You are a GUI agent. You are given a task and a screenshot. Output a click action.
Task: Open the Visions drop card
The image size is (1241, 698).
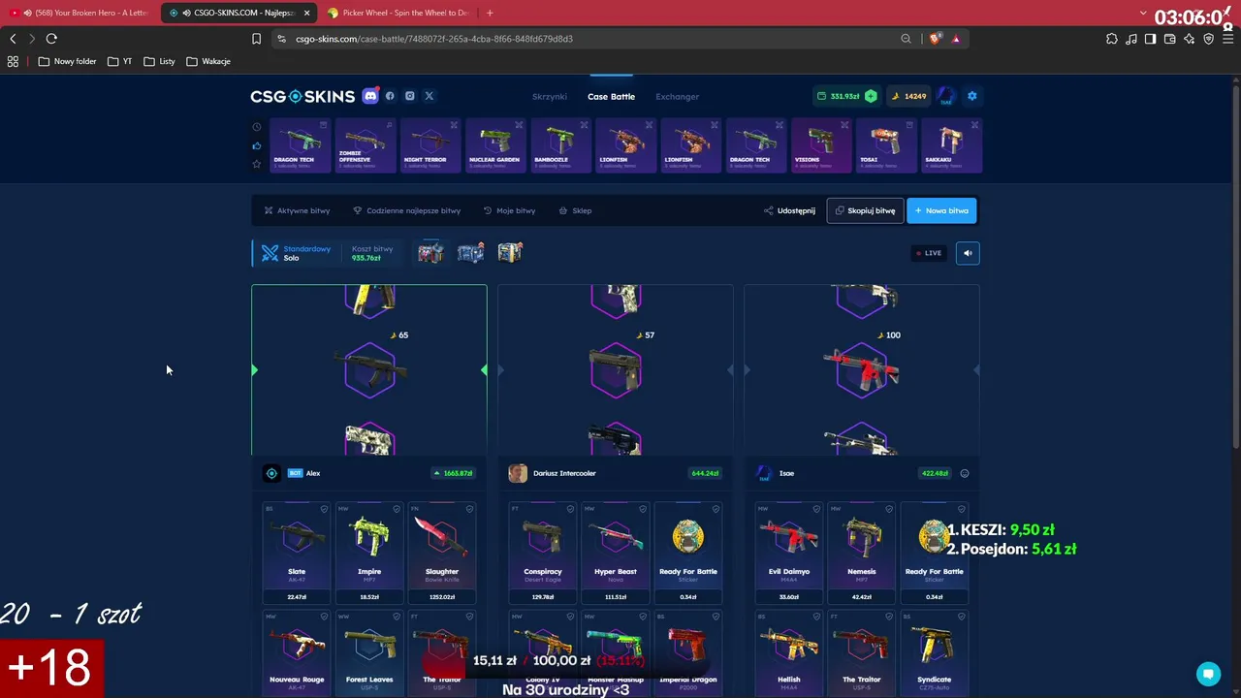coord(821,145)
